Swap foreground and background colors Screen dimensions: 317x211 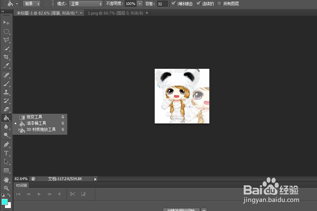pyautogui.click(x=9, y=195)
